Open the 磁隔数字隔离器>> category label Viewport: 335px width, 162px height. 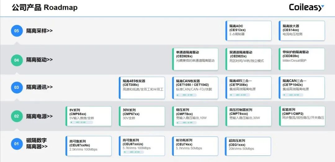coord(37,143)
